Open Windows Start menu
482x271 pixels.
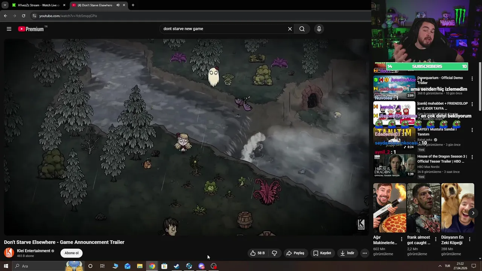tap(6, 266)
